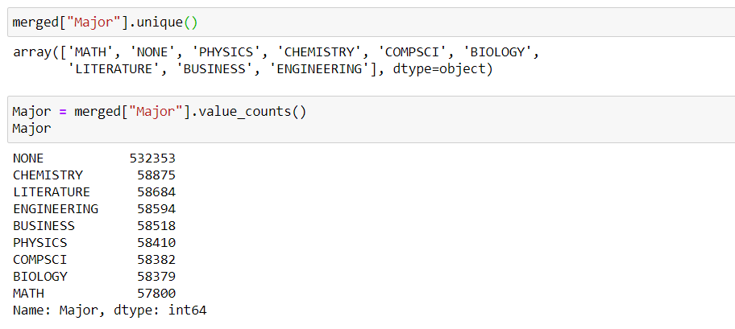Select the LITERATURE output row

(x=94, y=192)
